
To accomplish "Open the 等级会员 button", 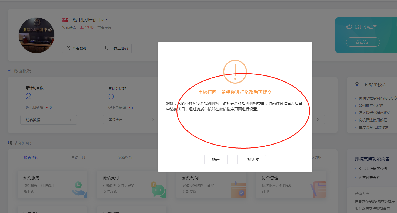I will pos(130,120).
